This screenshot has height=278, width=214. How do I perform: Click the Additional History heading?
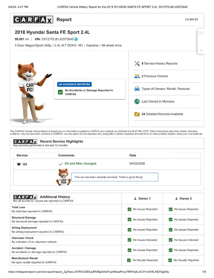(x=55, y=197)
